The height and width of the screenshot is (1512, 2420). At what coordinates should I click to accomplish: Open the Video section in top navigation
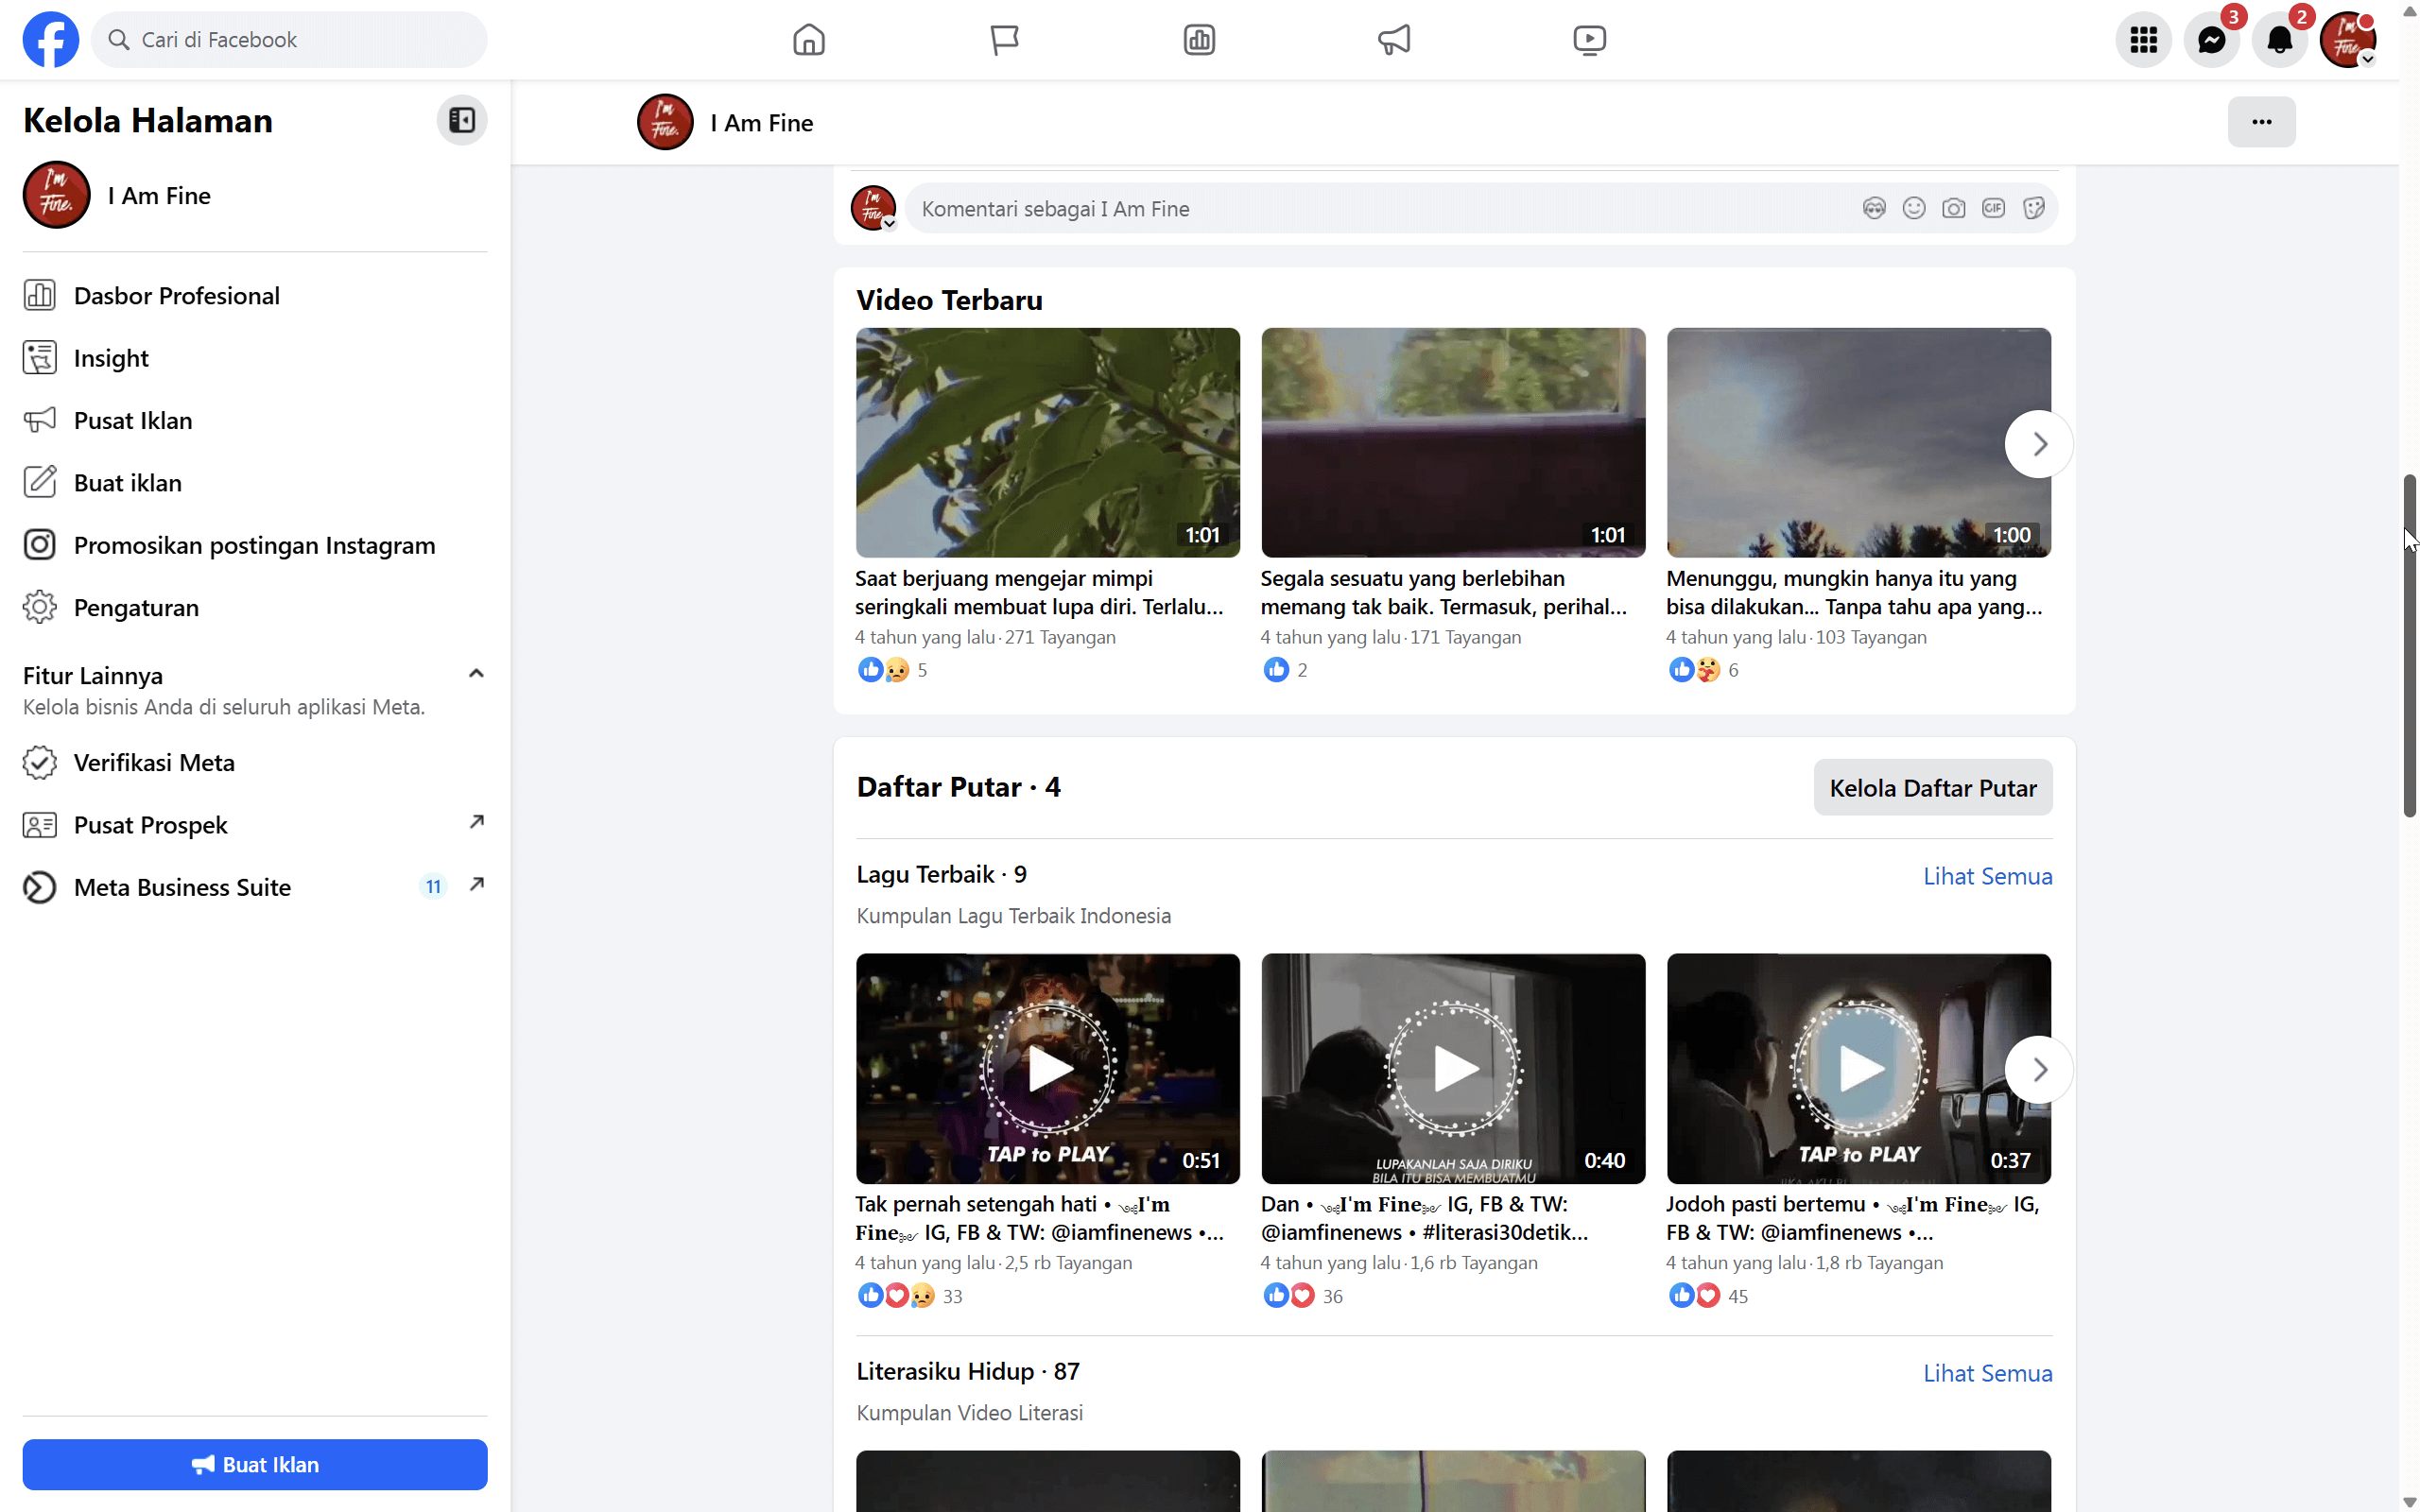coord(1589,39)
